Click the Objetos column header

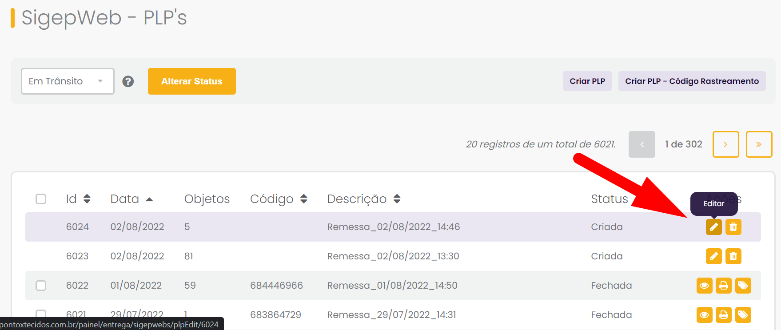pos(207,199)
